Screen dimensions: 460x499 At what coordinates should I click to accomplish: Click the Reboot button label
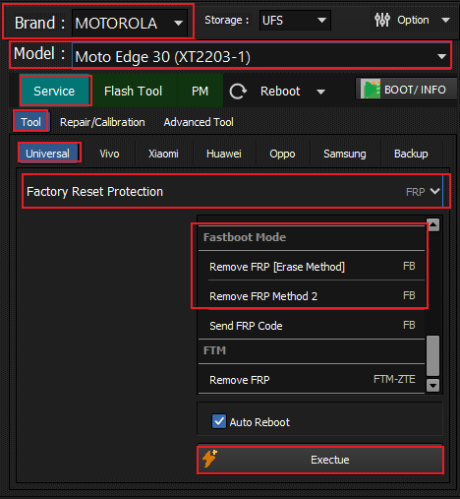(x=280, y=92)
